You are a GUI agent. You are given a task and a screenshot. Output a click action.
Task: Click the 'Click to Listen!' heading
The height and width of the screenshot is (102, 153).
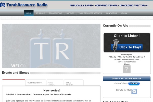click(x=127, y=36)
